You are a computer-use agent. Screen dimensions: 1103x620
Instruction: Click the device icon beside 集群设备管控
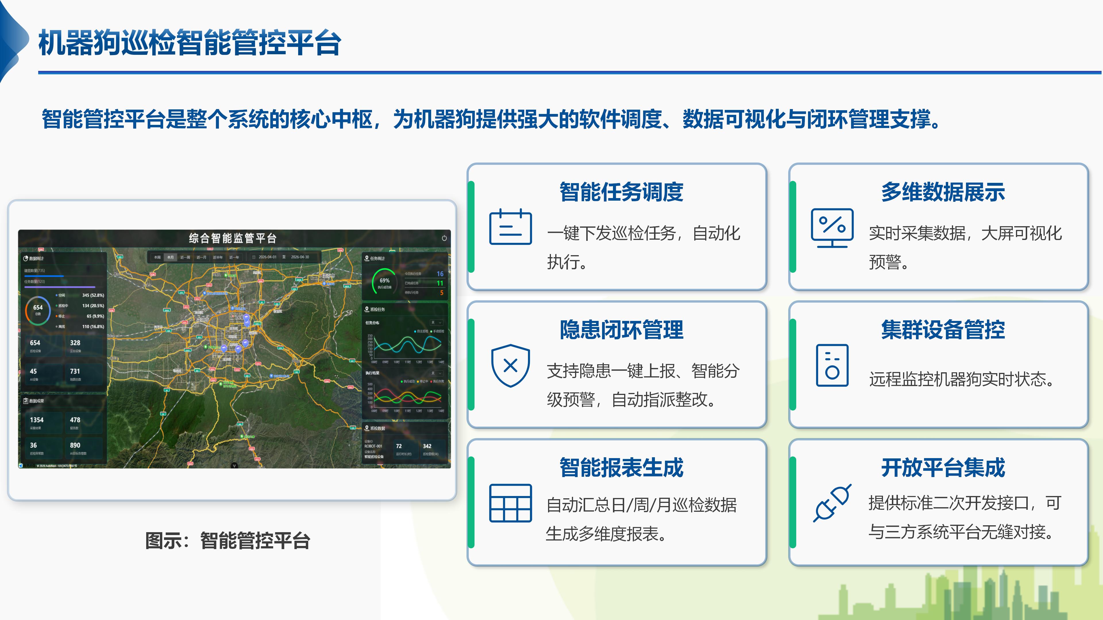pyautogui.click(x=832, y=365)
